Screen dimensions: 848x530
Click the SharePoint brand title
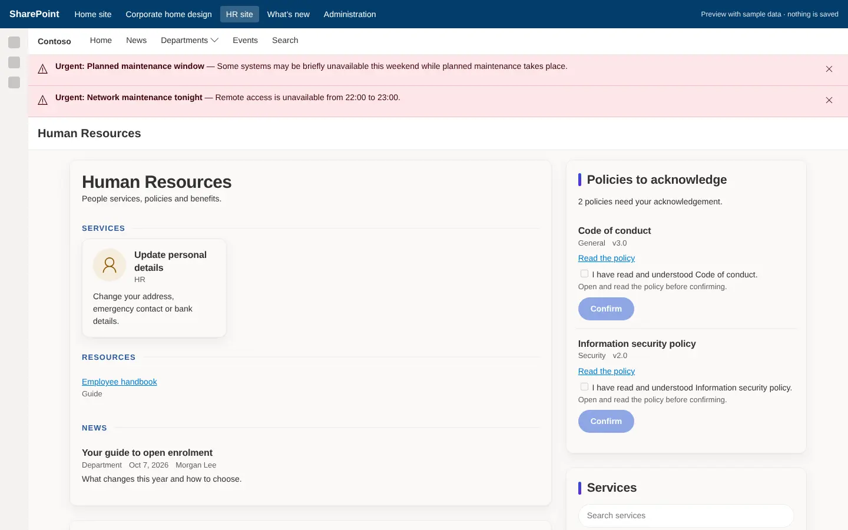34,14
